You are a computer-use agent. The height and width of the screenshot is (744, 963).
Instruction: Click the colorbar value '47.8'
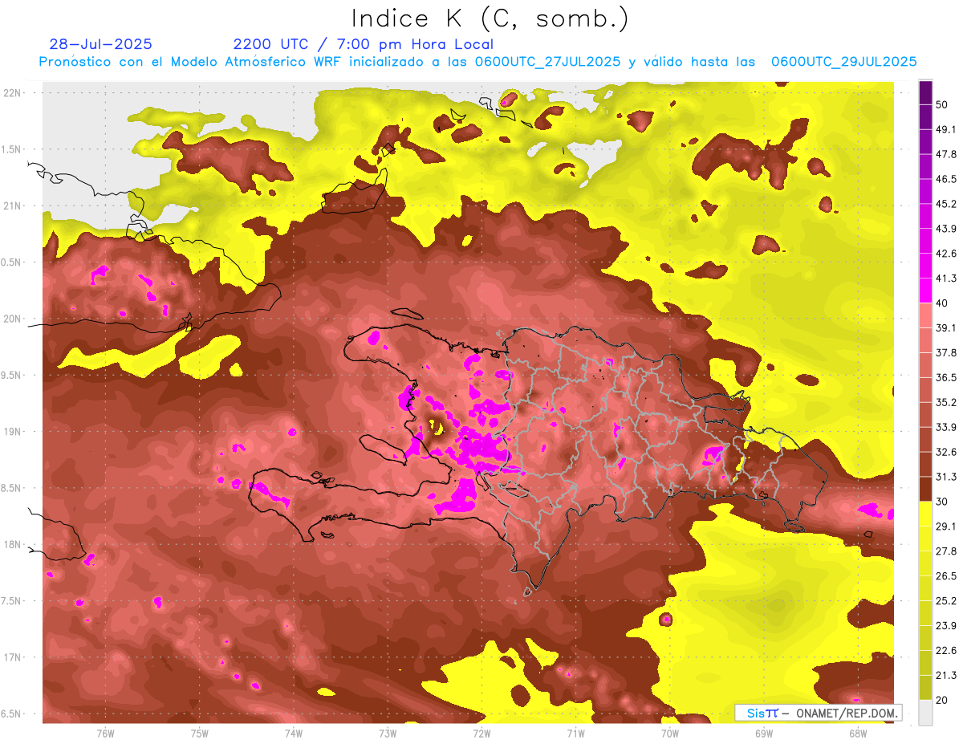[946, 155]
